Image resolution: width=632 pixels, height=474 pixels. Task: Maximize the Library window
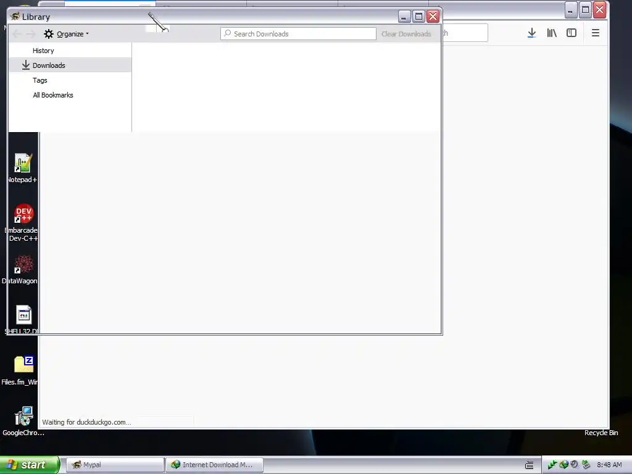click(x=419, y=17)
